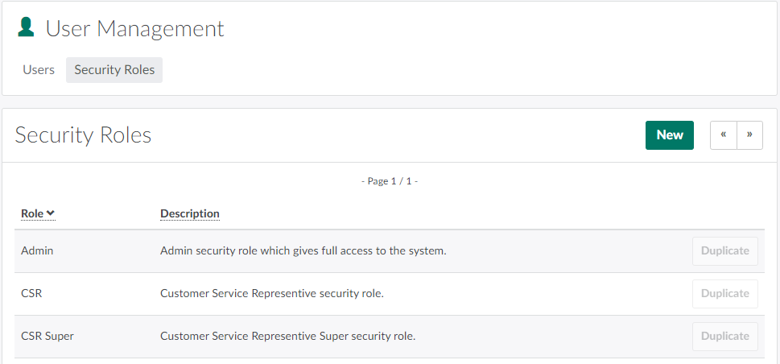Viewport: 780px width, 364px height.
Task: Duplicate the CSR Super role
Action: tap(724, 337)
